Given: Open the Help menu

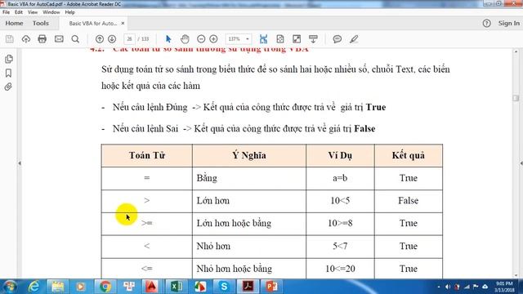Looking at the screenshot, I should pyautogui.click(x=69, y=12).
